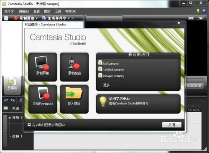Open the 播放 menu
209x153 pixels.
click(x=47, y=11)
